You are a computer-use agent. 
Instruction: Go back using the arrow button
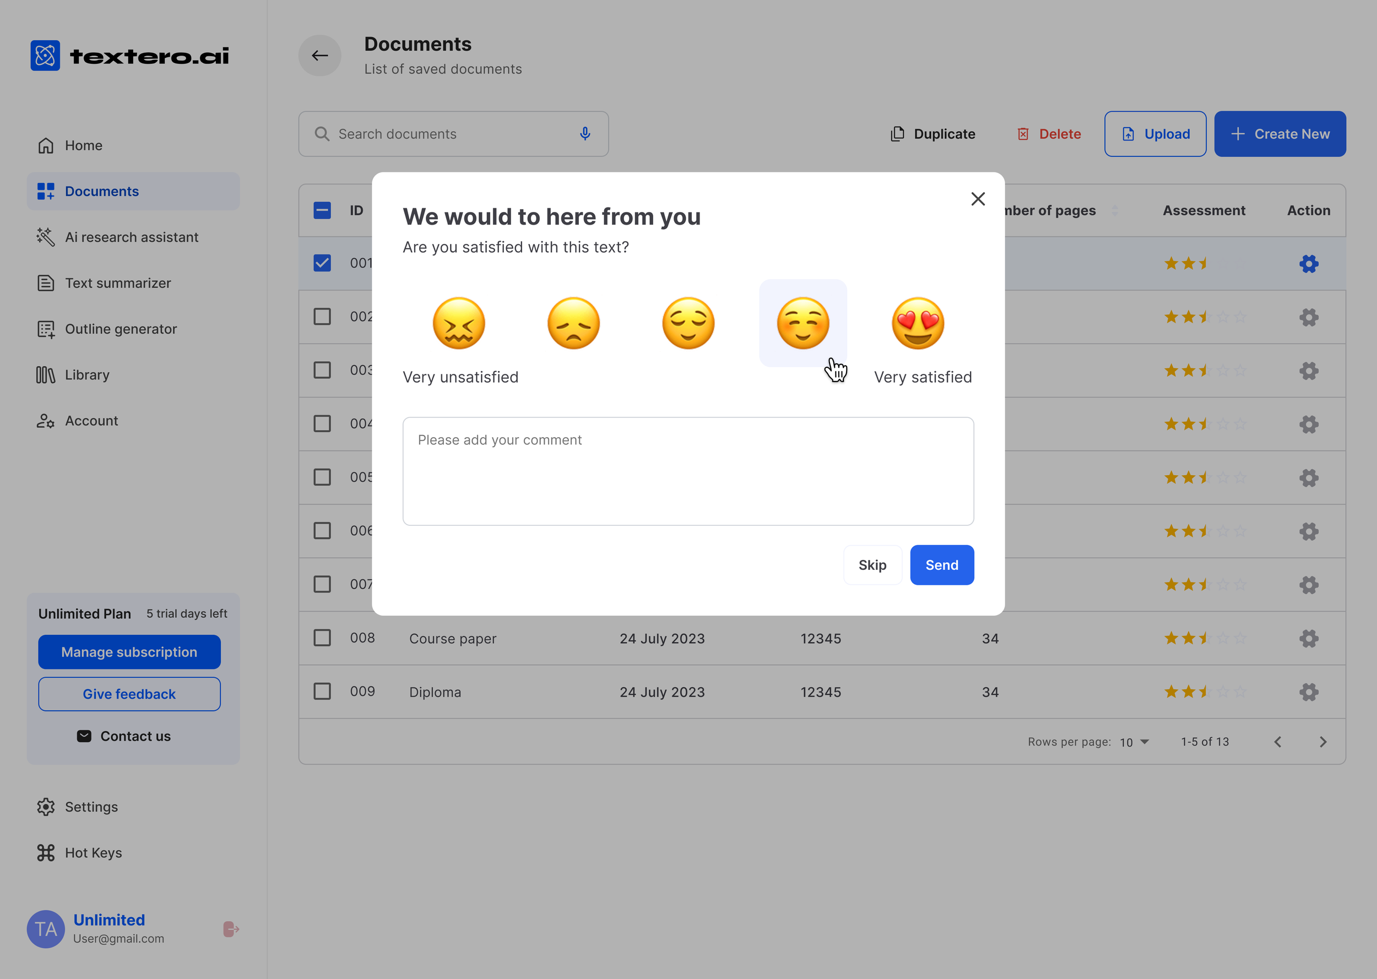coord(319,56)
